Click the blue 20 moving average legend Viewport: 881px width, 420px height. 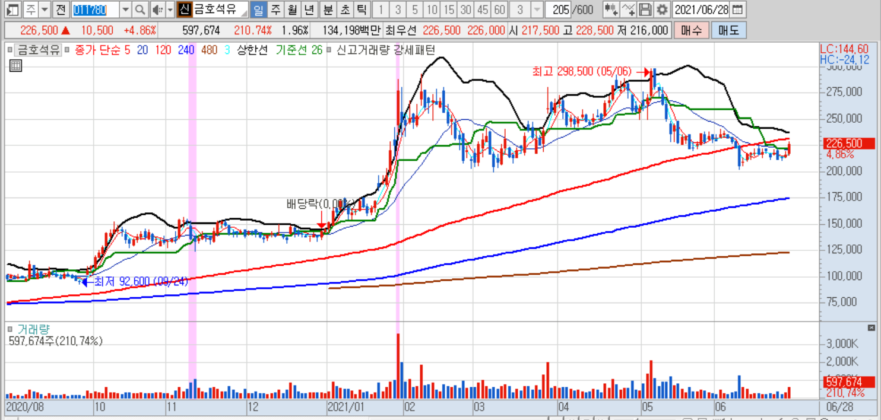click(142, 50)
